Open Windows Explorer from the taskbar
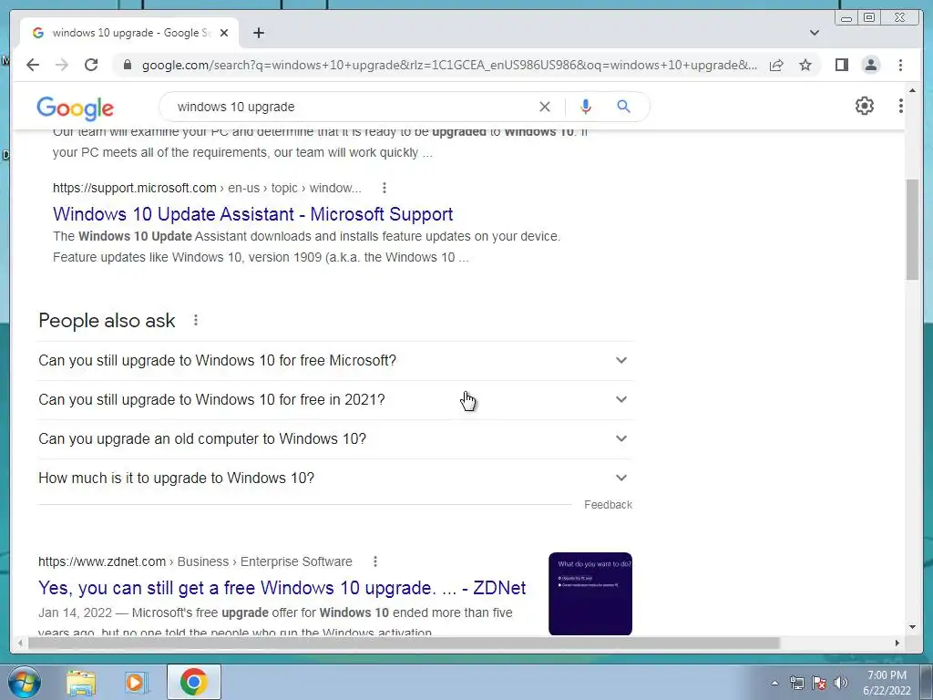 pyautogui.click(x=81, y=682)
